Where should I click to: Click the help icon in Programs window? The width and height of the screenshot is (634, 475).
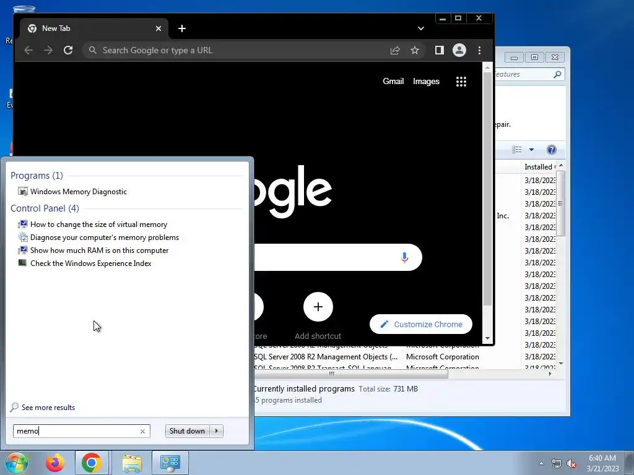point(551,150)
